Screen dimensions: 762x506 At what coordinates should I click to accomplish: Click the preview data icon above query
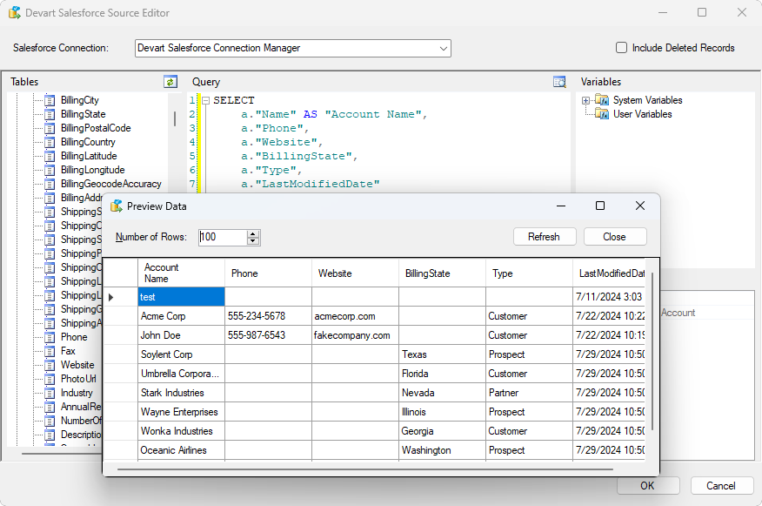pos(559,82)
